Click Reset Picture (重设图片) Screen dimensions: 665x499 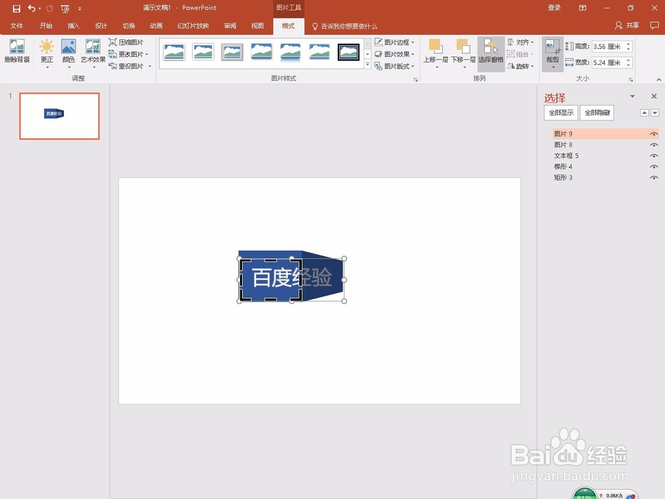click(130, 66)
